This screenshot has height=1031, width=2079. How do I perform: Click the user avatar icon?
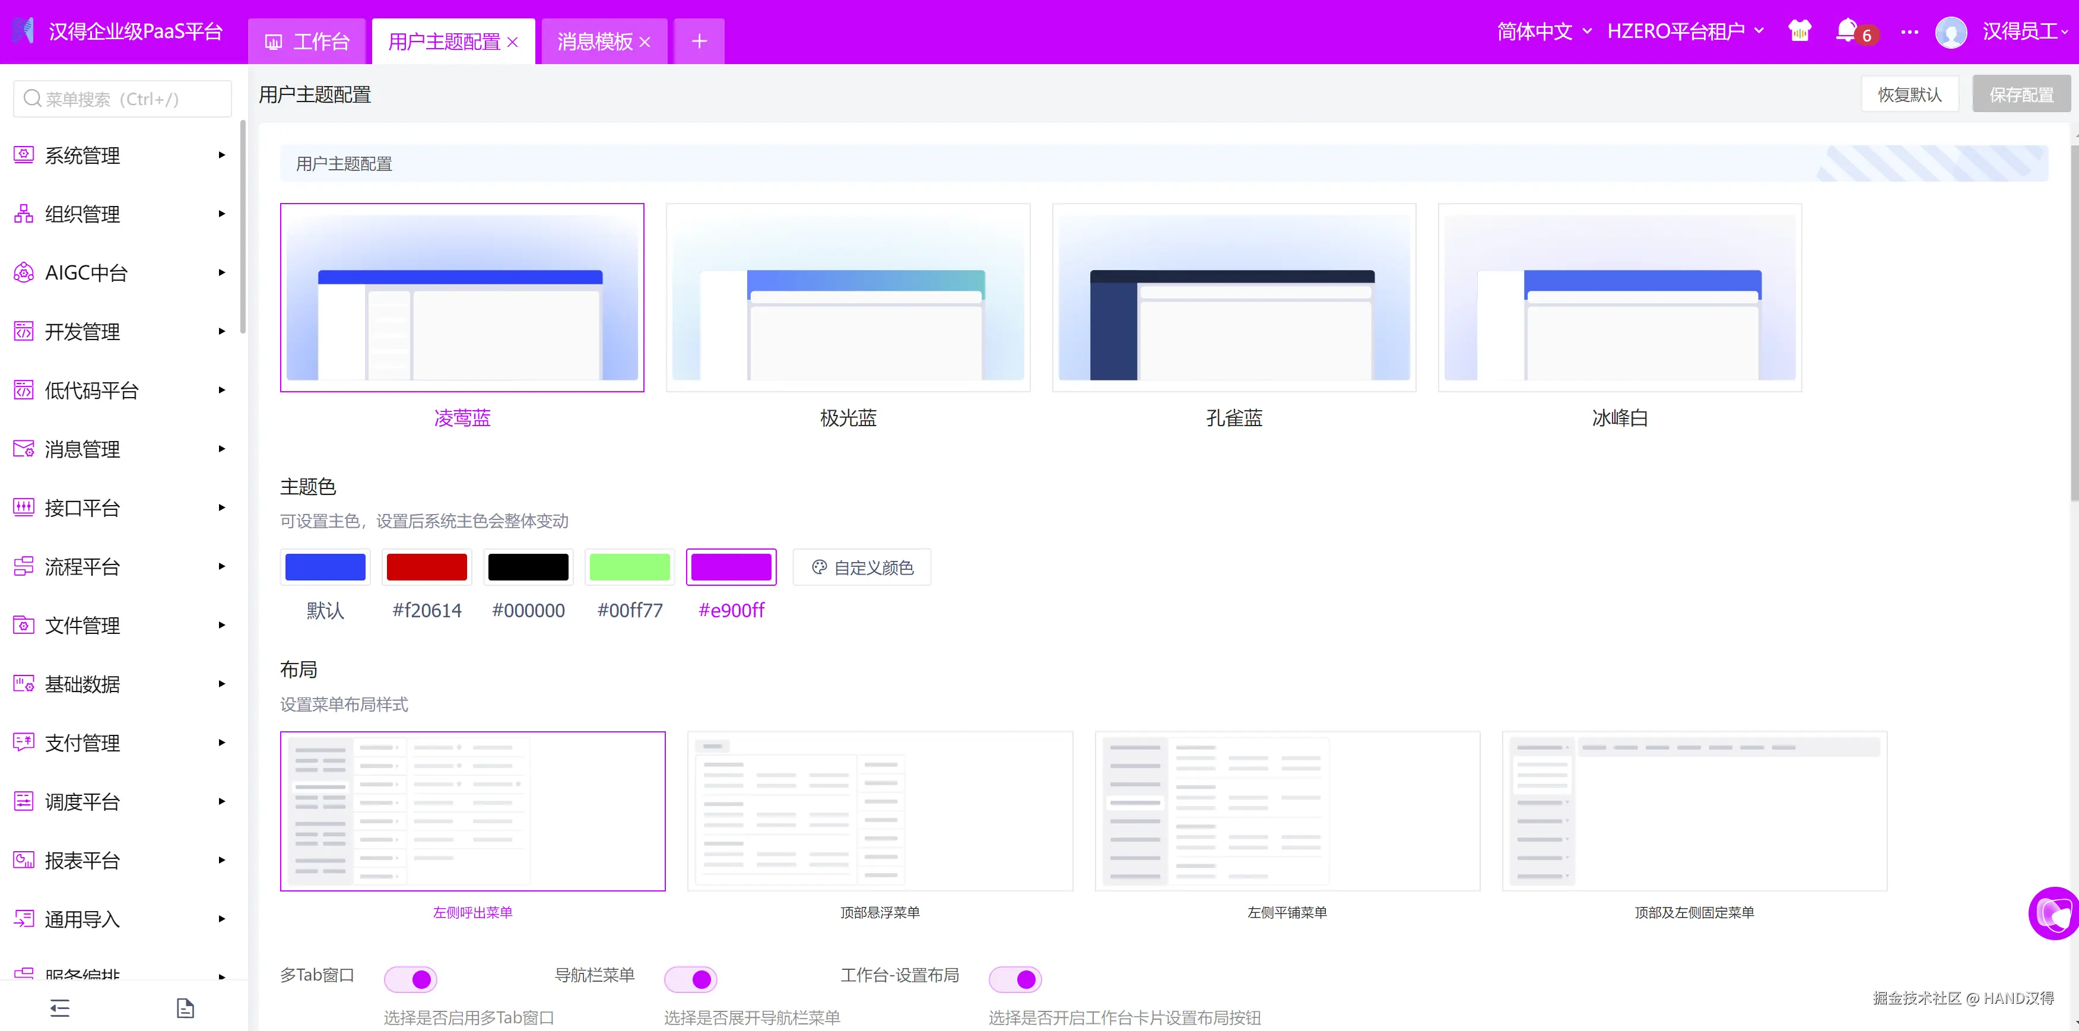point(1951,32)
